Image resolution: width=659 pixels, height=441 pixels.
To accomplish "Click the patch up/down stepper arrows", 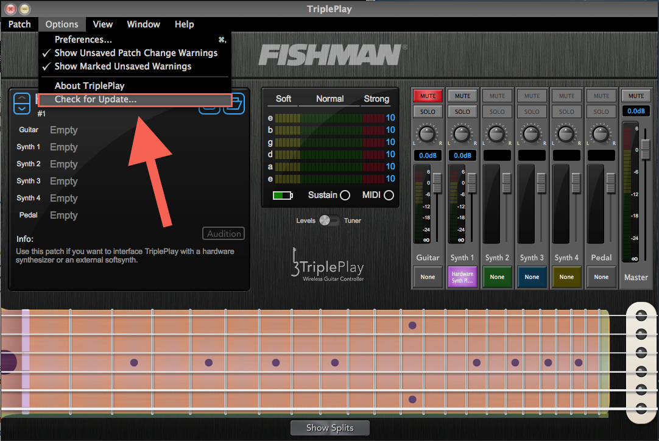I will pyautogui.click(x=22, y=103).
